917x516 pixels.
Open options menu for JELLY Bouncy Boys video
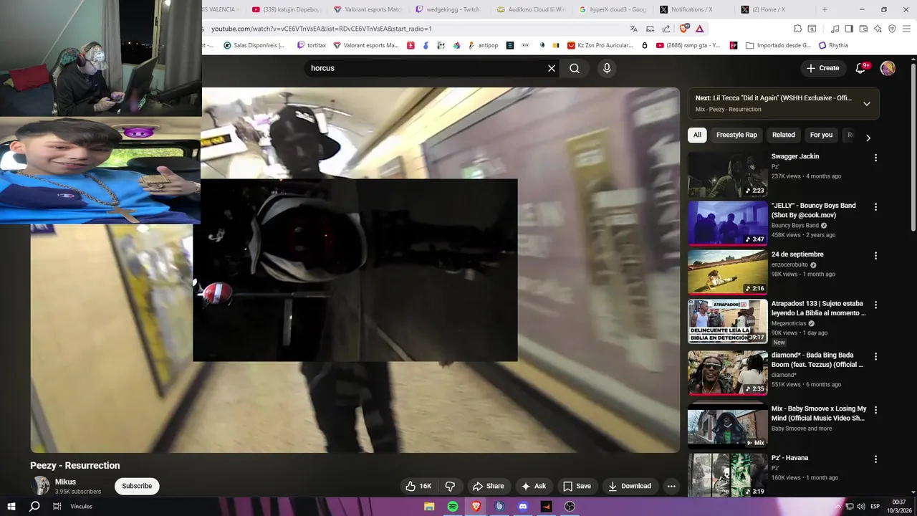tap(875, 206)
